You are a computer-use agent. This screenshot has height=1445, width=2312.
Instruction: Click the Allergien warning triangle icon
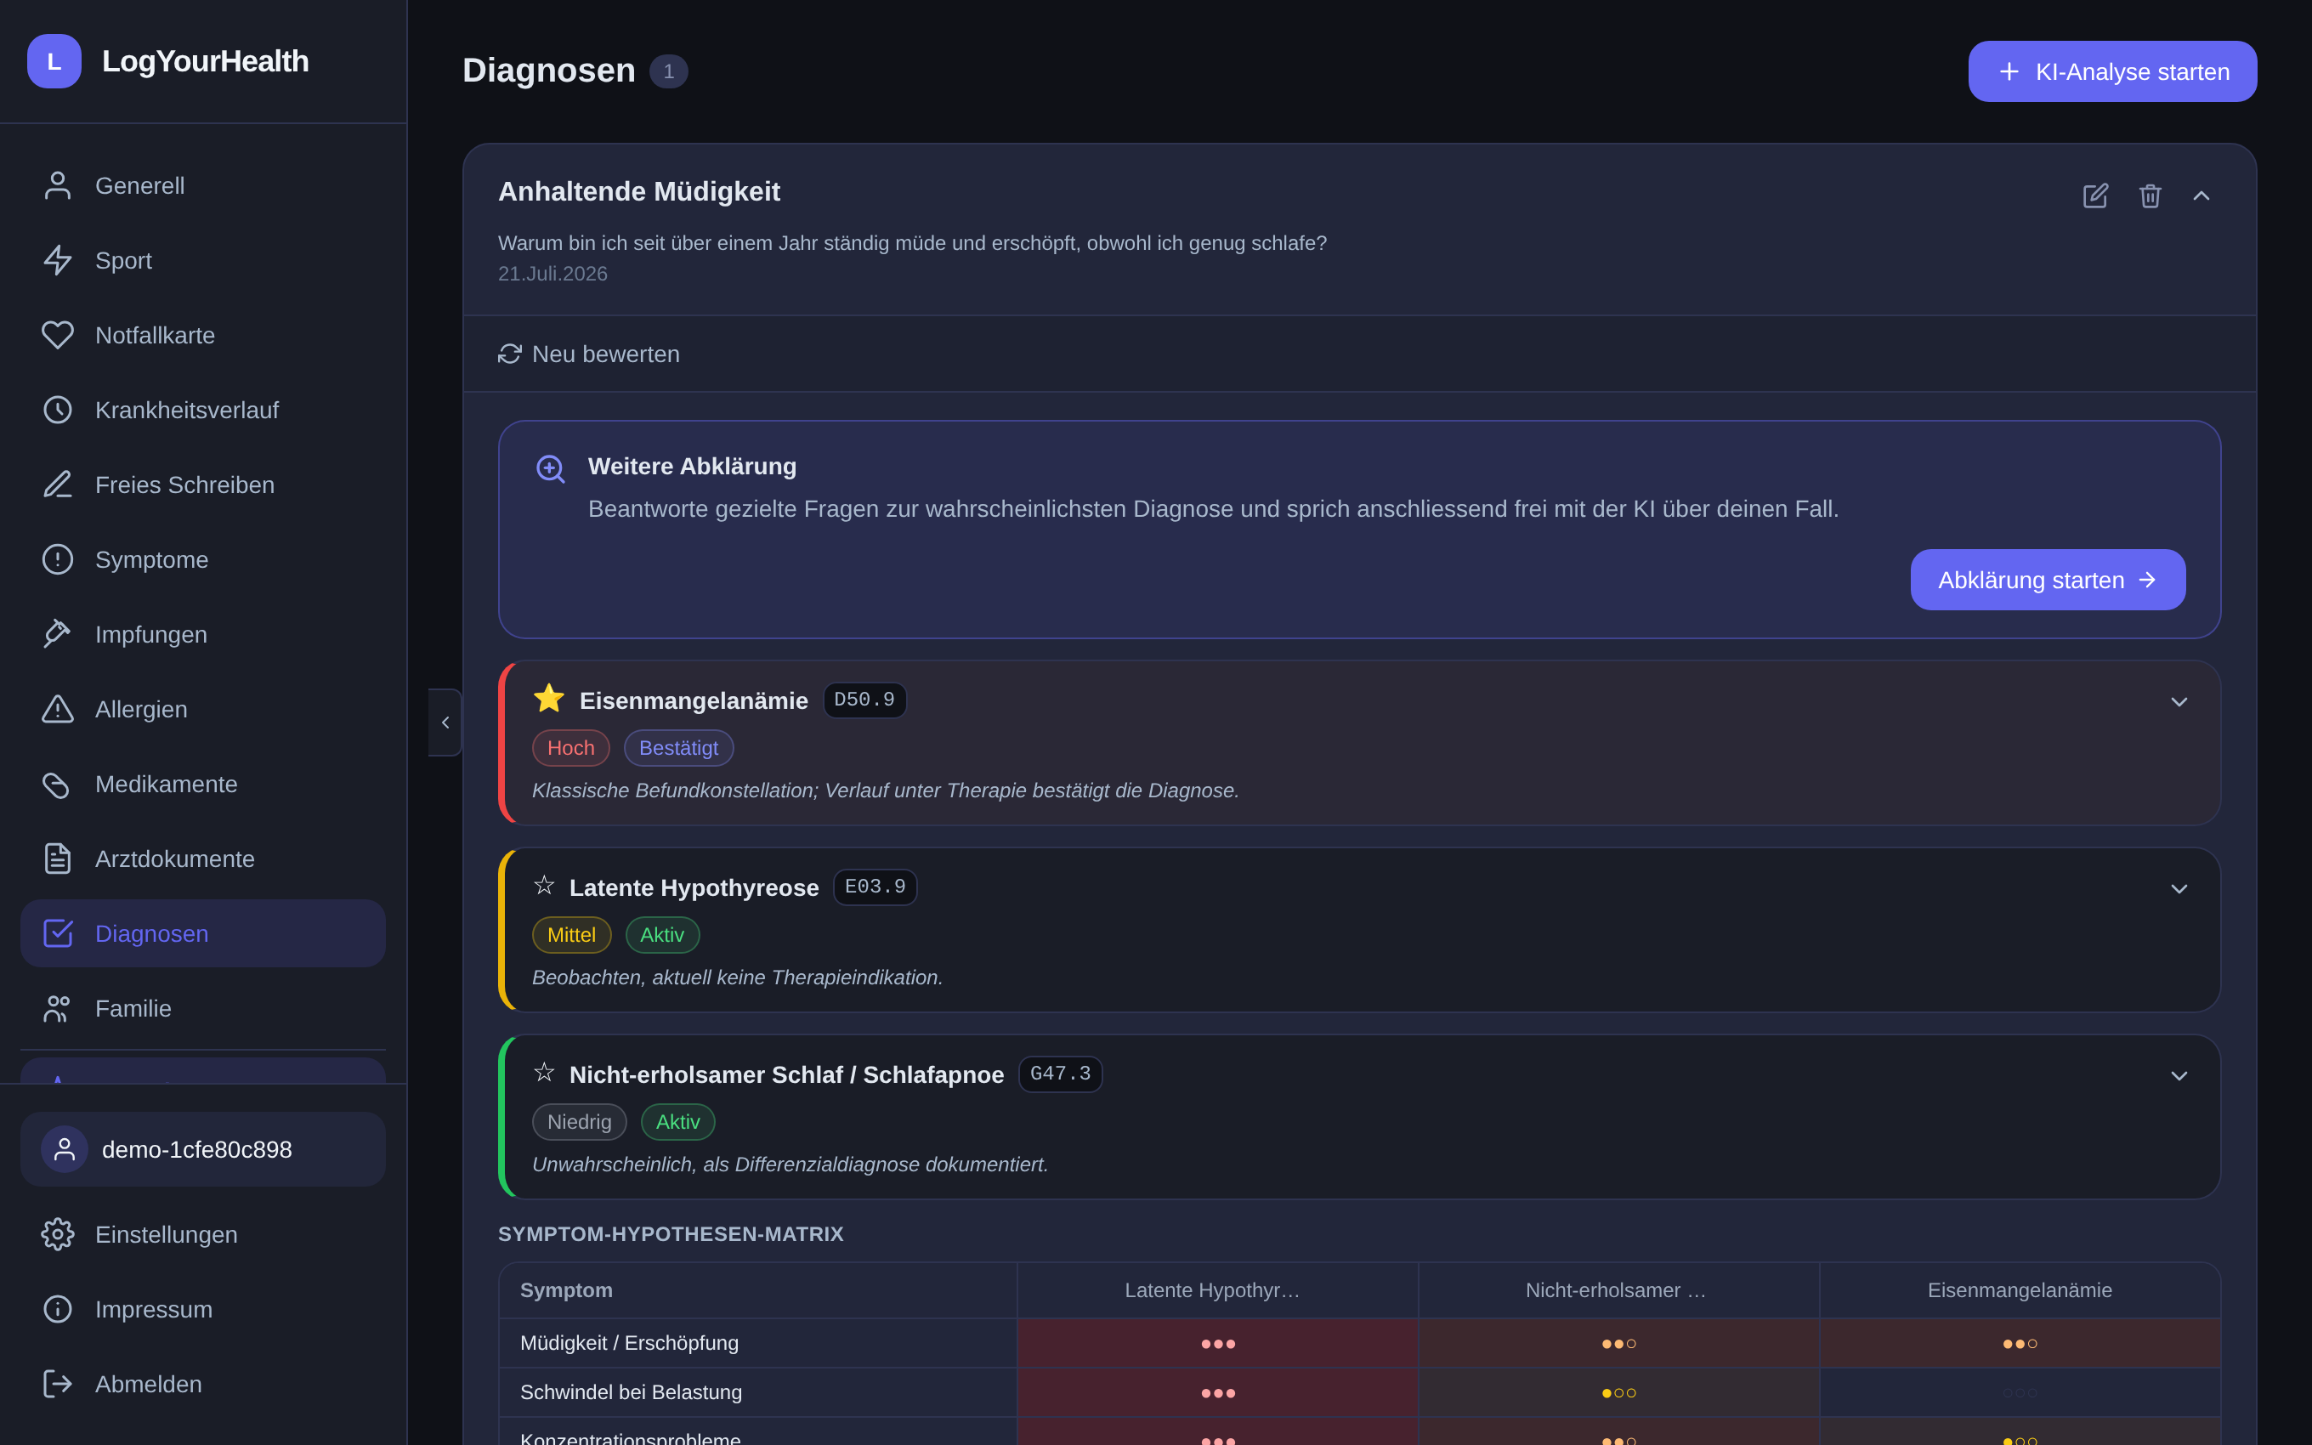click(x=57, y=709)
